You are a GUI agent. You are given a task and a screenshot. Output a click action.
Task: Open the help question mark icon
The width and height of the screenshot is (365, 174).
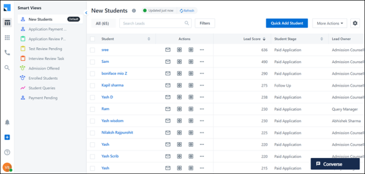click(x=7, y=152)
